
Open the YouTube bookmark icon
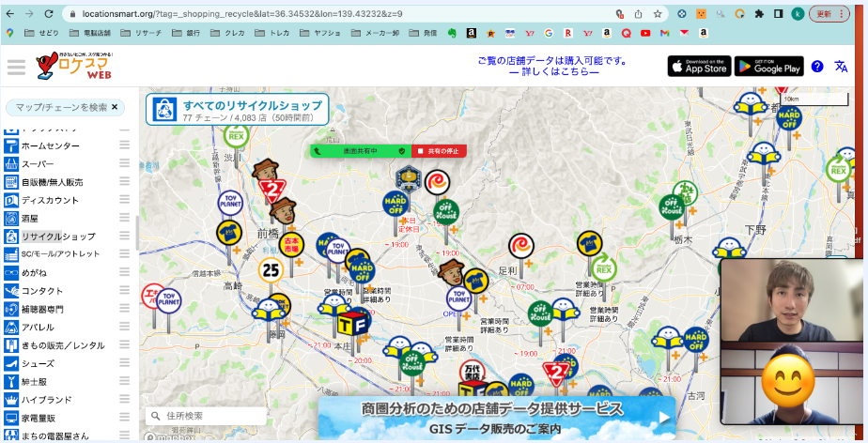(645, 33)
